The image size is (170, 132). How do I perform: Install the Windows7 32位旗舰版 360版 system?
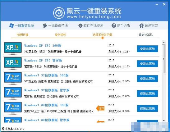click(147, 79)
